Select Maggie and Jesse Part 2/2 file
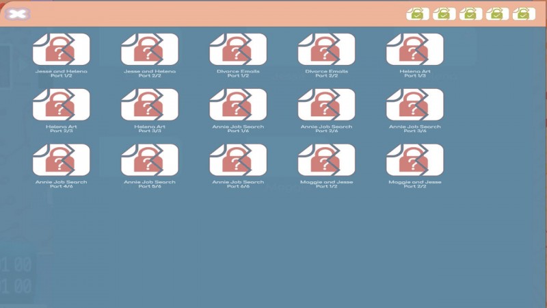Viewport: 547px width, 308px height. coord(414,160)
